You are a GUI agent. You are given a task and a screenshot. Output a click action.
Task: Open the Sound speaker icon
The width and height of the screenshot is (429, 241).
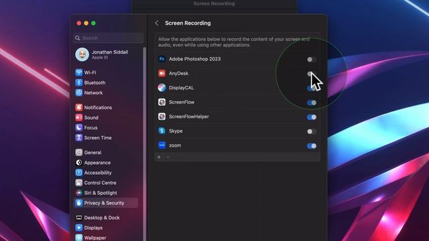pyautogui.click(x=79, y=118)
